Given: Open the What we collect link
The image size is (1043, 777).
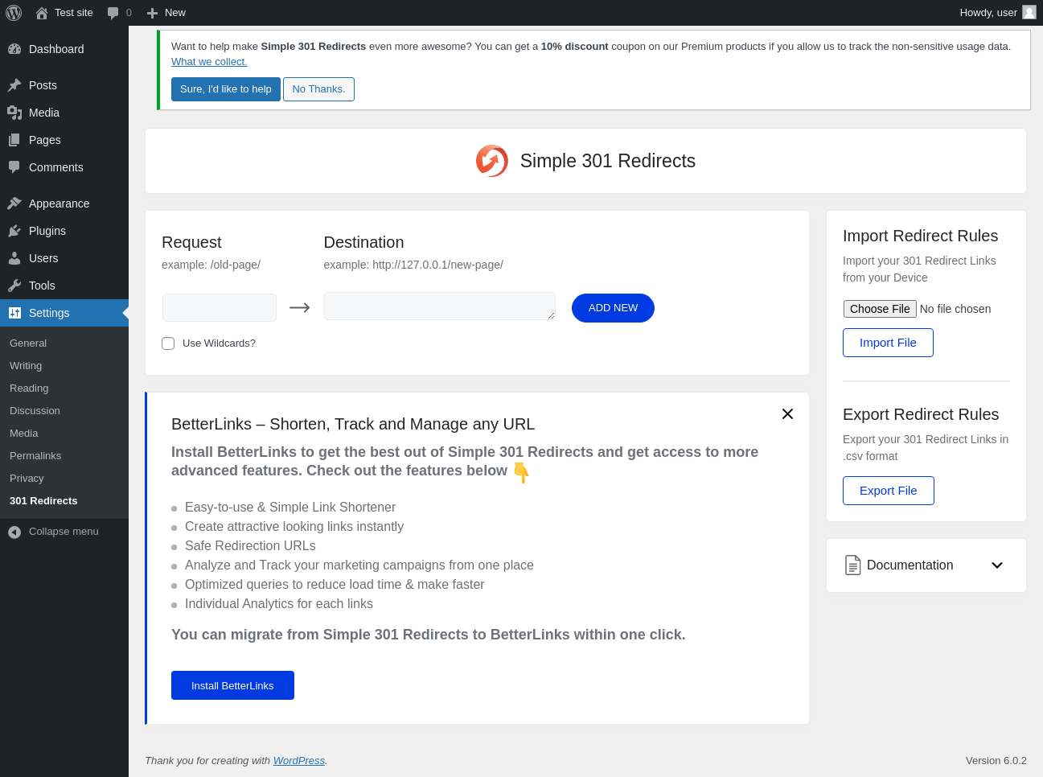Looking at the screenshot, I should tap(209, 62).
